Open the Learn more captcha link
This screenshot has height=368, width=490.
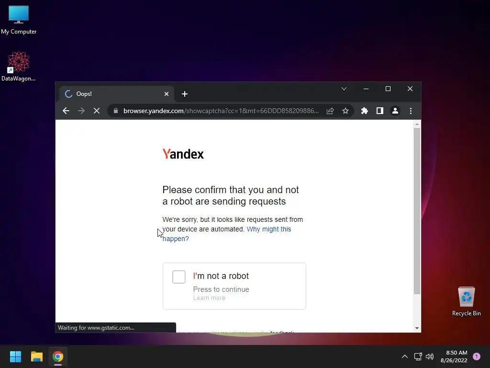click(x=209, y=298)
